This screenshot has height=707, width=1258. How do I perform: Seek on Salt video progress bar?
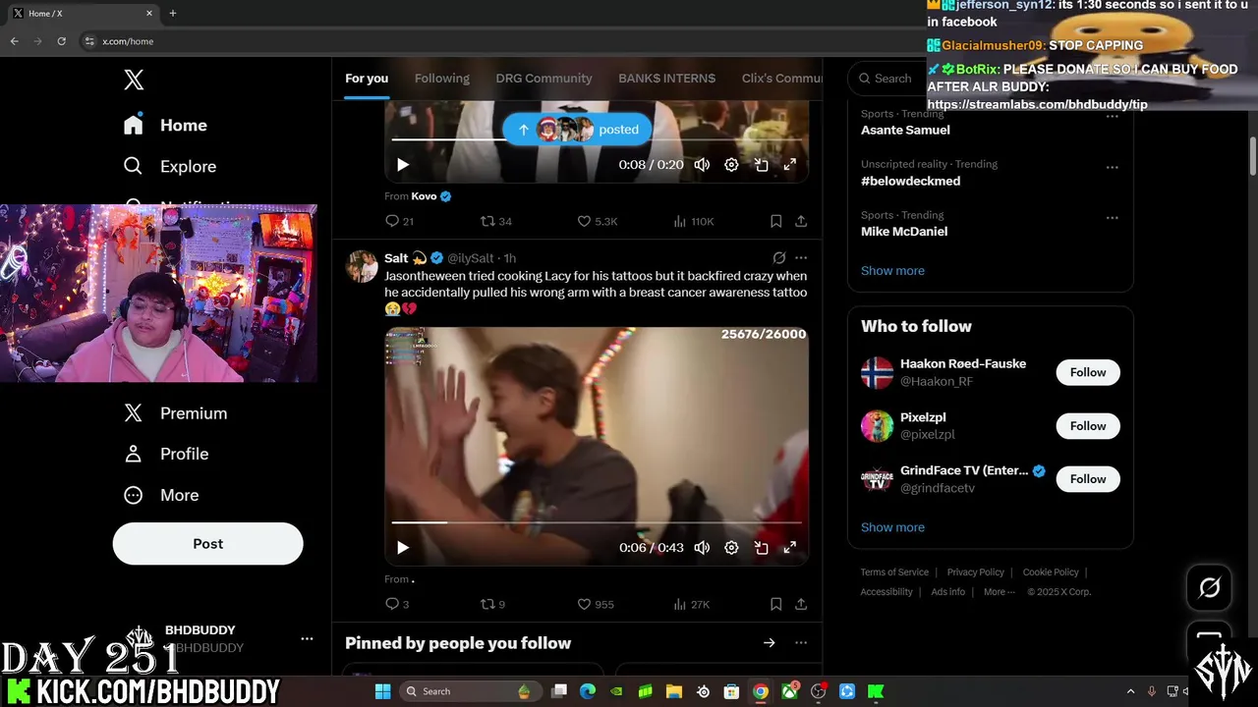[597, 522]
